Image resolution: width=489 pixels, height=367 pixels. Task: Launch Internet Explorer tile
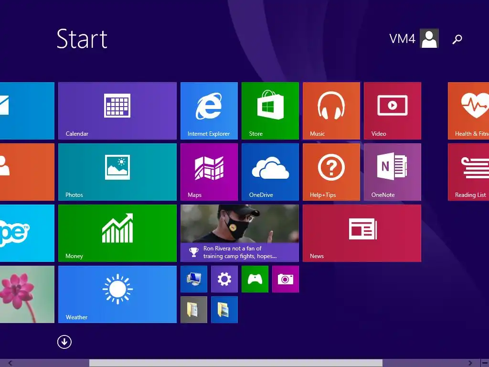pos(209,111)
